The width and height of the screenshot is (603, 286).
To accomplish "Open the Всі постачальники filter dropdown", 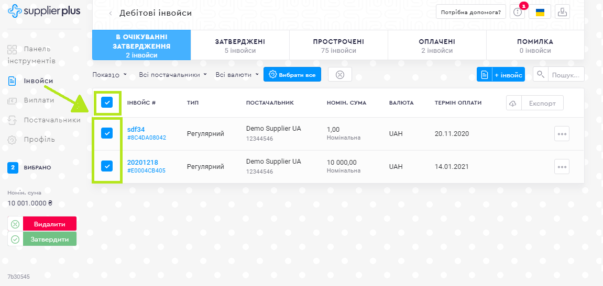I will (173, 75).
